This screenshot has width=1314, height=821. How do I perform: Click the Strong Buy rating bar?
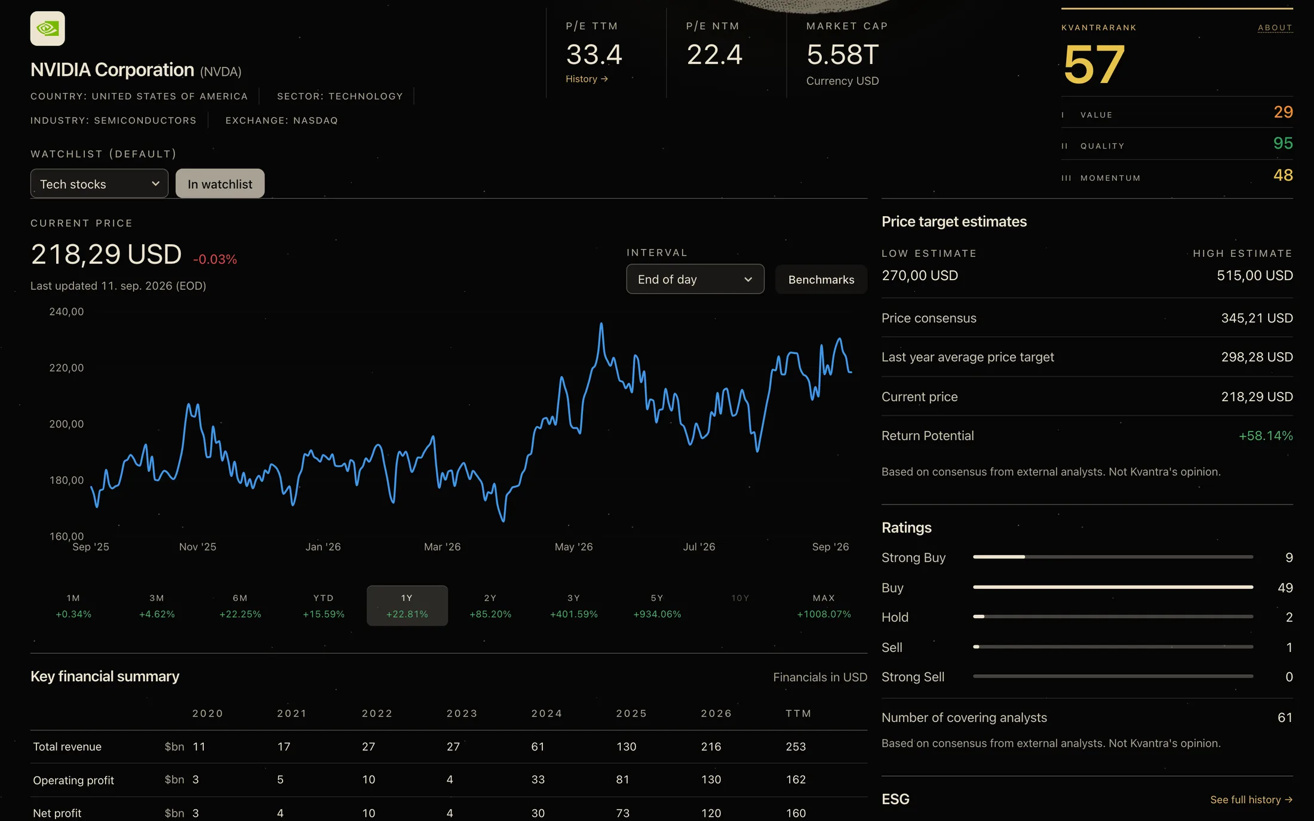(x=1113, y=557)
